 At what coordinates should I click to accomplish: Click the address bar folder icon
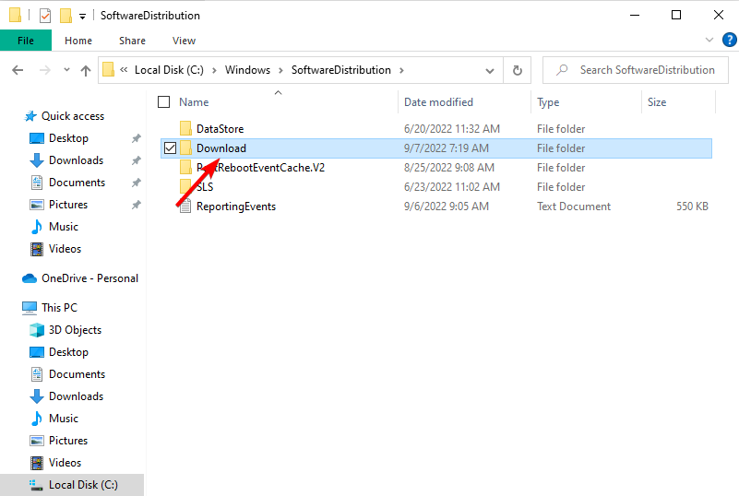108,70
